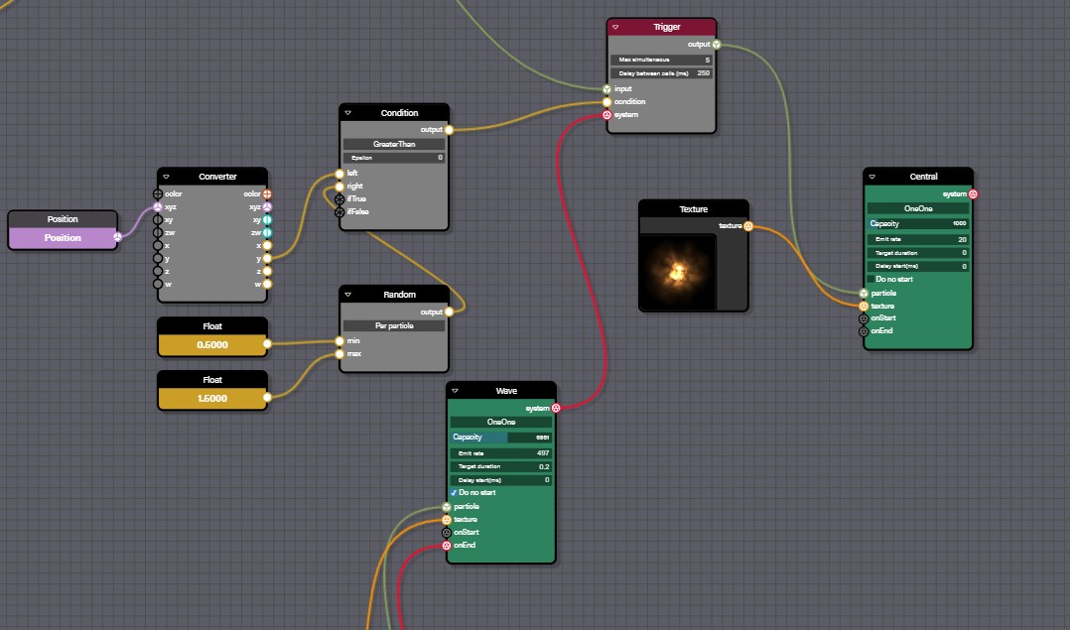The image size is (1070, 630).
Task: Click the Trigger node's condition port
Action: pos(606,102)
